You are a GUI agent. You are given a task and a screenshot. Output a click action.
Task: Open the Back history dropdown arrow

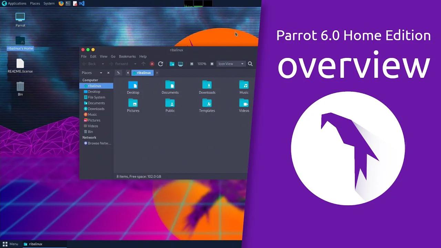pos(103,64)
